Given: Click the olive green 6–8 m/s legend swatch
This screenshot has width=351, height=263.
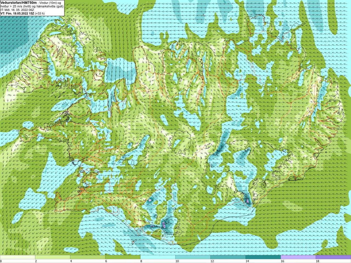Looking at the screenshot, I should coord(123,257).
